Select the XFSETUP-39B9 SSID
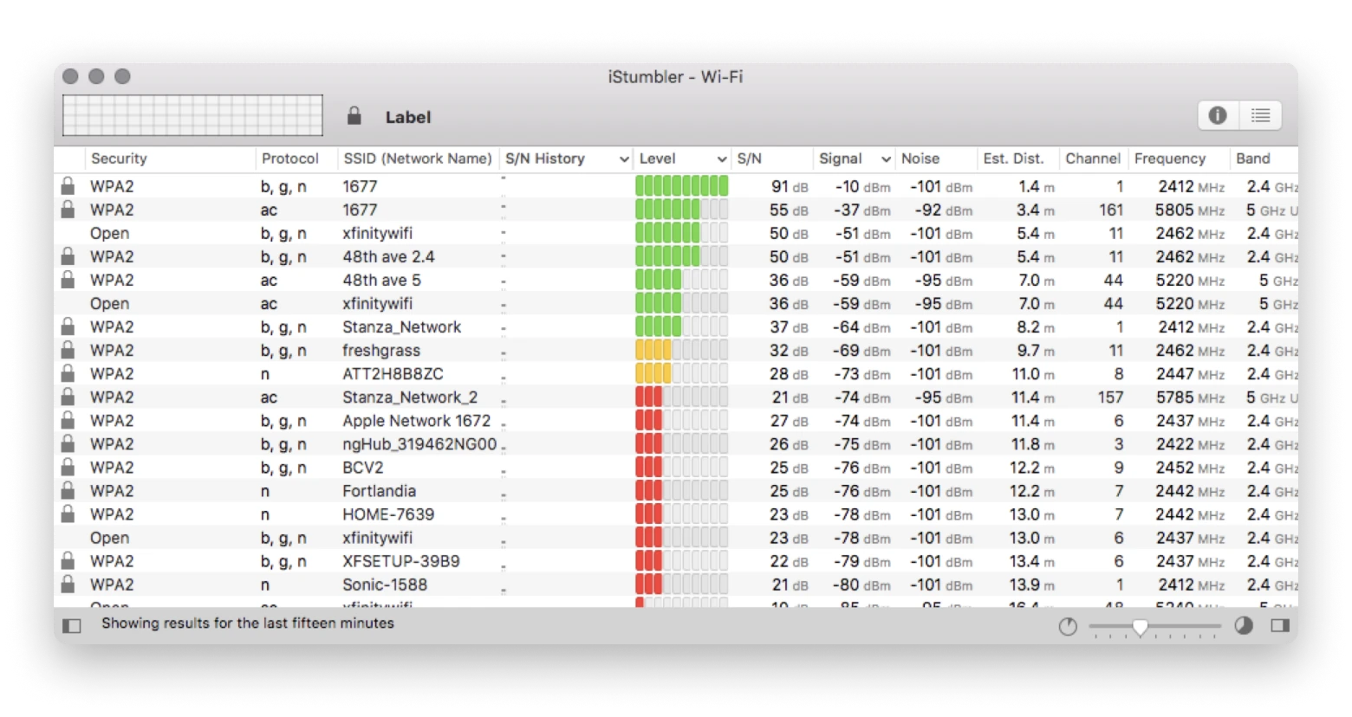The width and height of the screenshot is (1352, 717). point(400,560)
